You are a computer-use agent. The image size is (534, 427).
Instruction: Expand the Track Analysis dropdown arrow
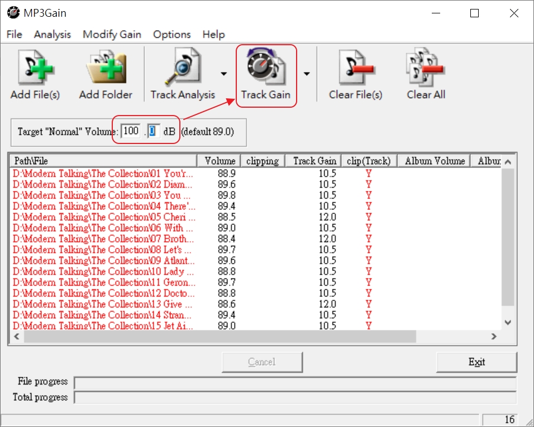click(x=223, y=74)
